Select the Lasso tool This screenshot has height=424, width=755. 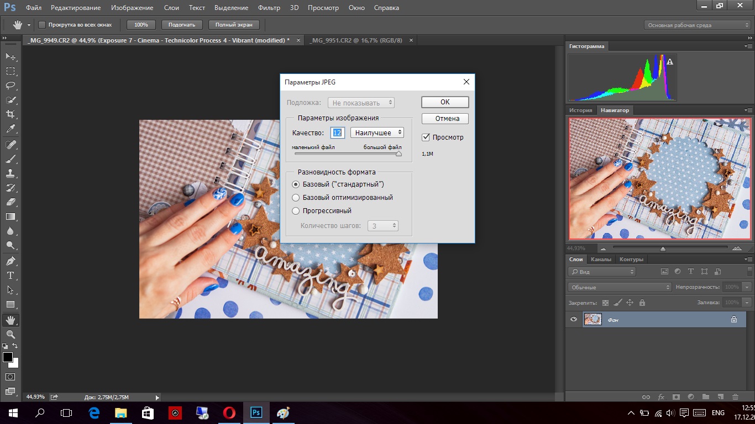[11, 86]
